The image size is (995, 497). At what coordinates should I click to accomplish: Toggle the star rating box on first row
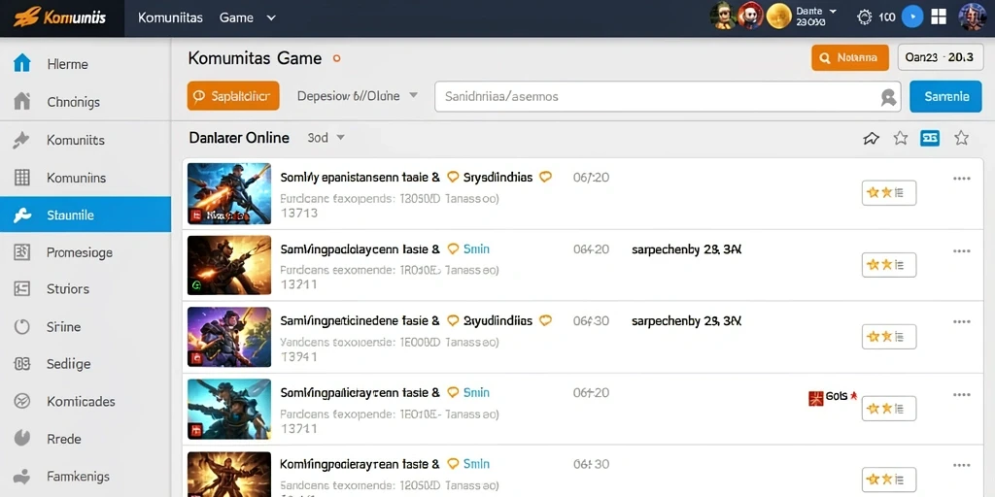[889, 193]
